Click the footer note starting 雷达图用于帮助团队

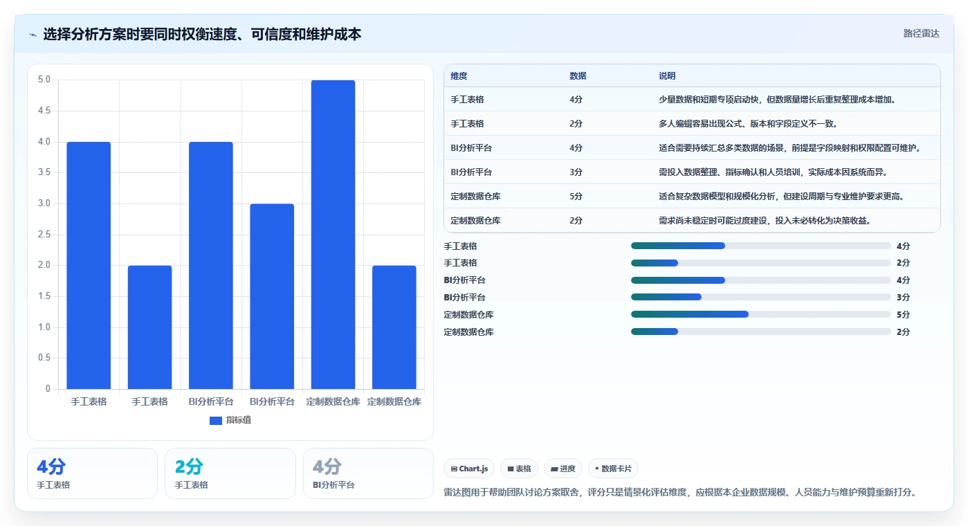coord(681,493)
